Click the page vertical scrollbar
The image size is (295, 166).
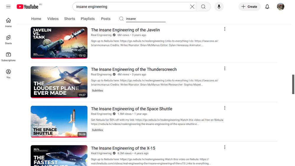[293, 84]
